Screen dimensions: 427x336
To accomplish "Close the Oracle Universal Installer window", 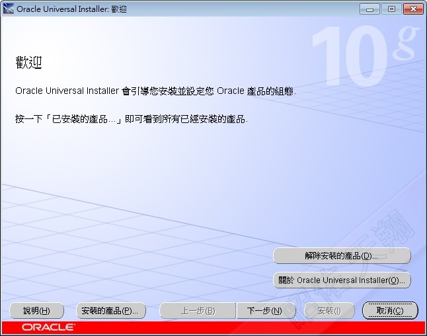I will pyautogui.click(x=413, y=9).
